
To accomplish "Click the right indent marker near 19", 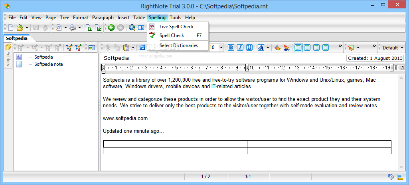I will 391,68.
